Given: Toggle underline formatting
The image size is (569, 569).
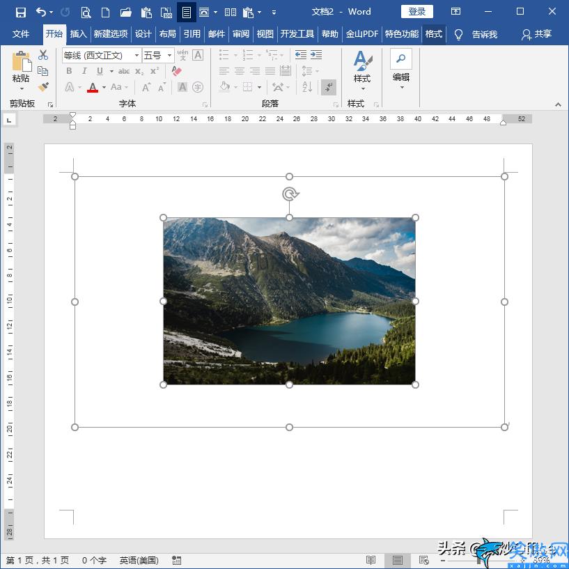Looking at the screenshot, I should (100, 71).
